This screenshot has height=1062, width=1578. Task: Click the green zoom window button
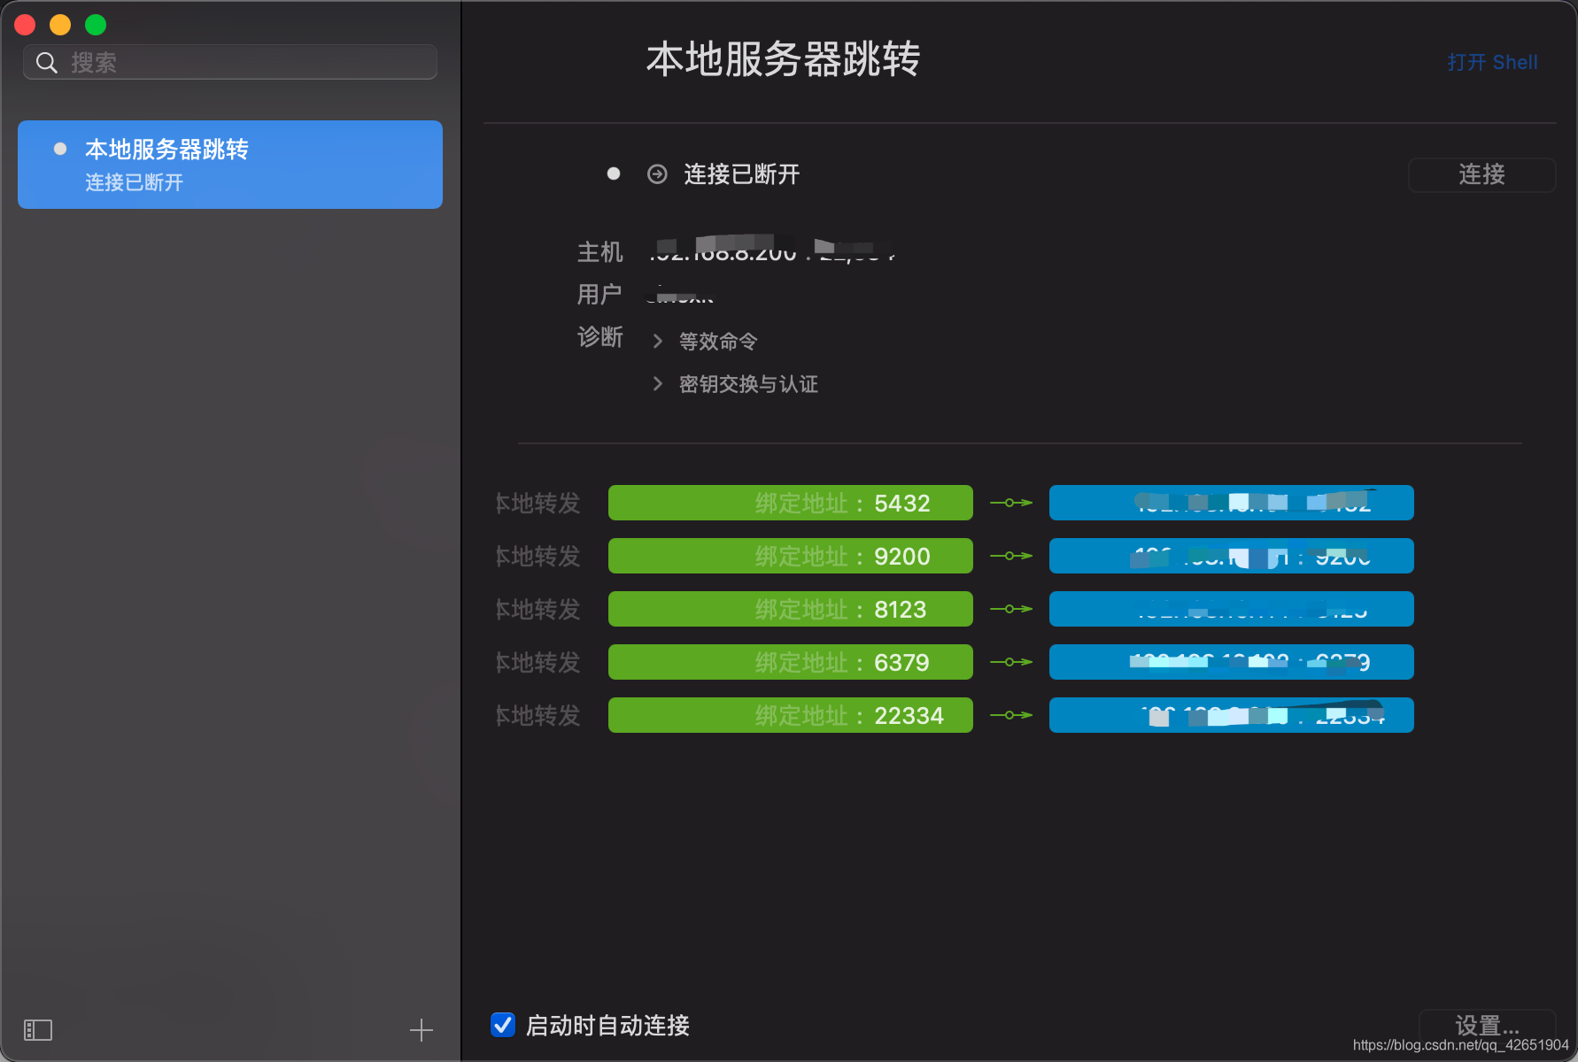coord(96,25)
